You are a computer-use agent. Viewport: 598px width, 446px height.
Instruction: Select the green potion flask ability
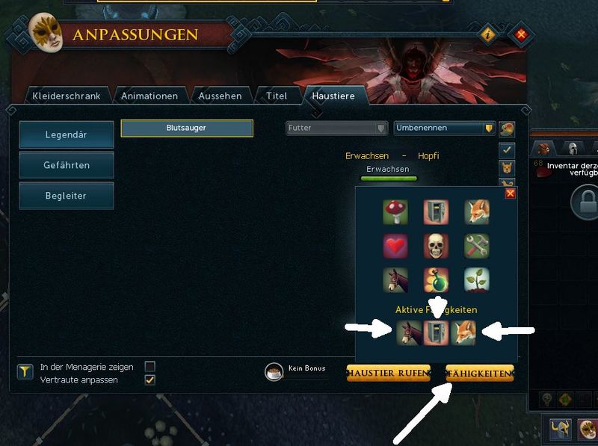[436, 280]
